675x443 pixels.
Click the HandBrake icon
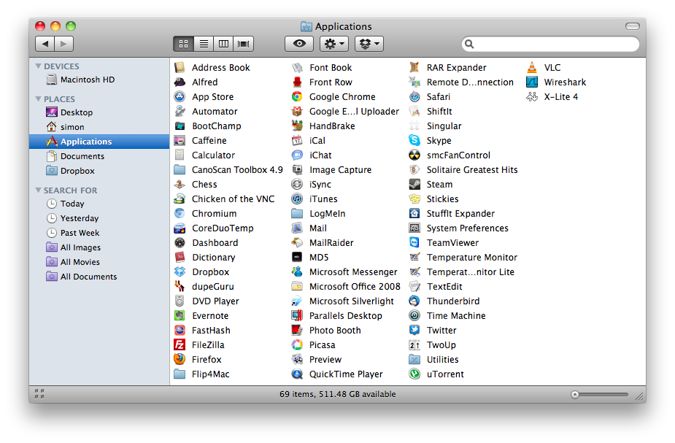297,126
